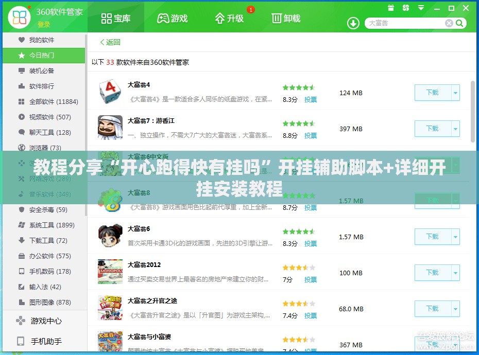Click 投票 link for 大富翁4
The width and height of the screenshot is (479, 355).
311,99
